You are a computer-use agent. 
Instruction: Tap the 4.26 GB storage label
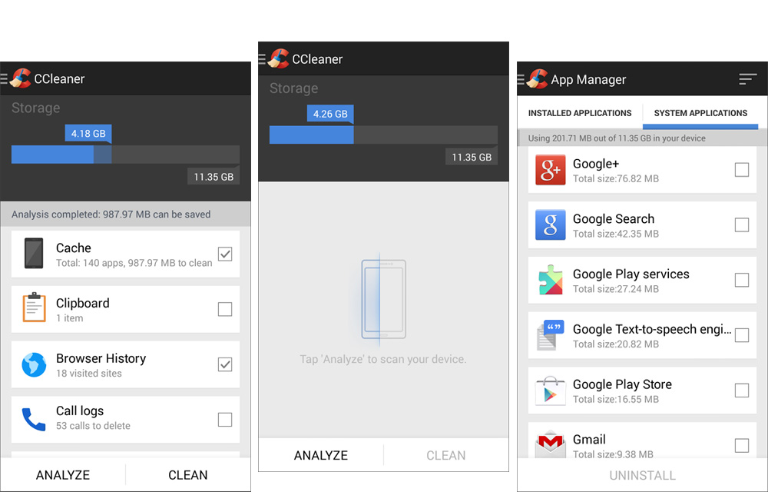tap(330, 114)
